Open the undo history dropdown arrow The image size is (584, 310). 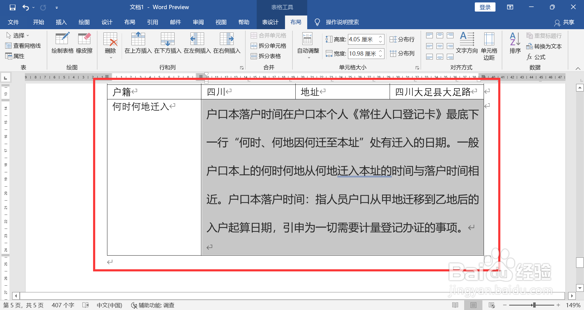33,7
